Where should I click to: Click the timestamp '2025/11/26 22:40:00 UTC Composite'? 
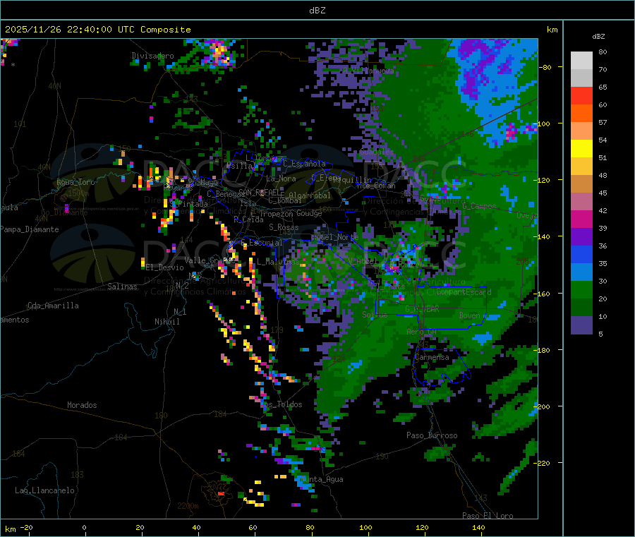[97, 30]
